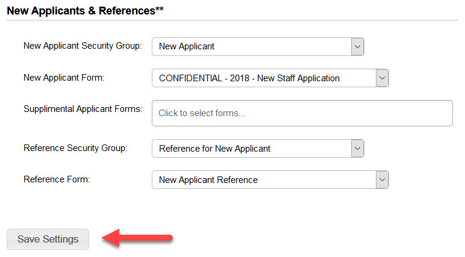Image resolution: width=465 pixels, height=257 pixels.
Task: Select the 'Supplimental Applicant Forms:' label text
Action: (83, 109)
